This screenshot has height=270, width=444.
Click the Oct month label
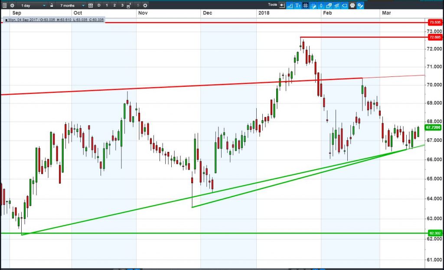78,13
